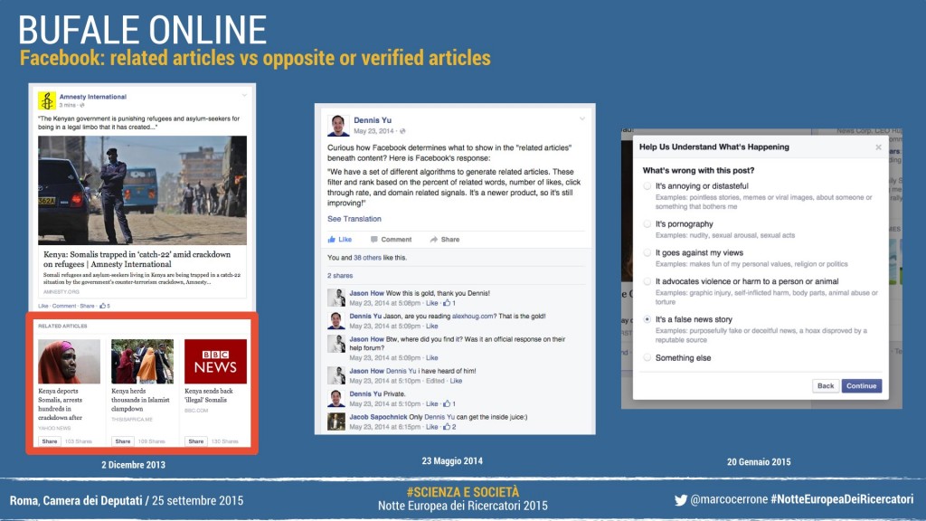Click the Share button with 103 Shares

(50, 441)
